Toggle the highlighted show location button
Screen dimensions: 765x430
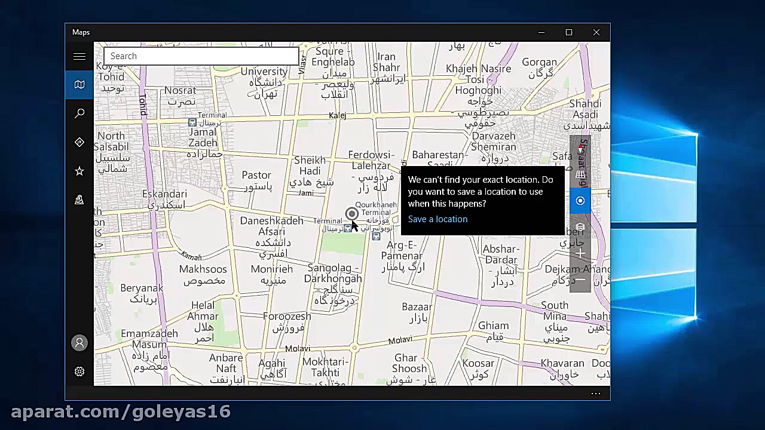pyautogui.click(x=580, y=201)
